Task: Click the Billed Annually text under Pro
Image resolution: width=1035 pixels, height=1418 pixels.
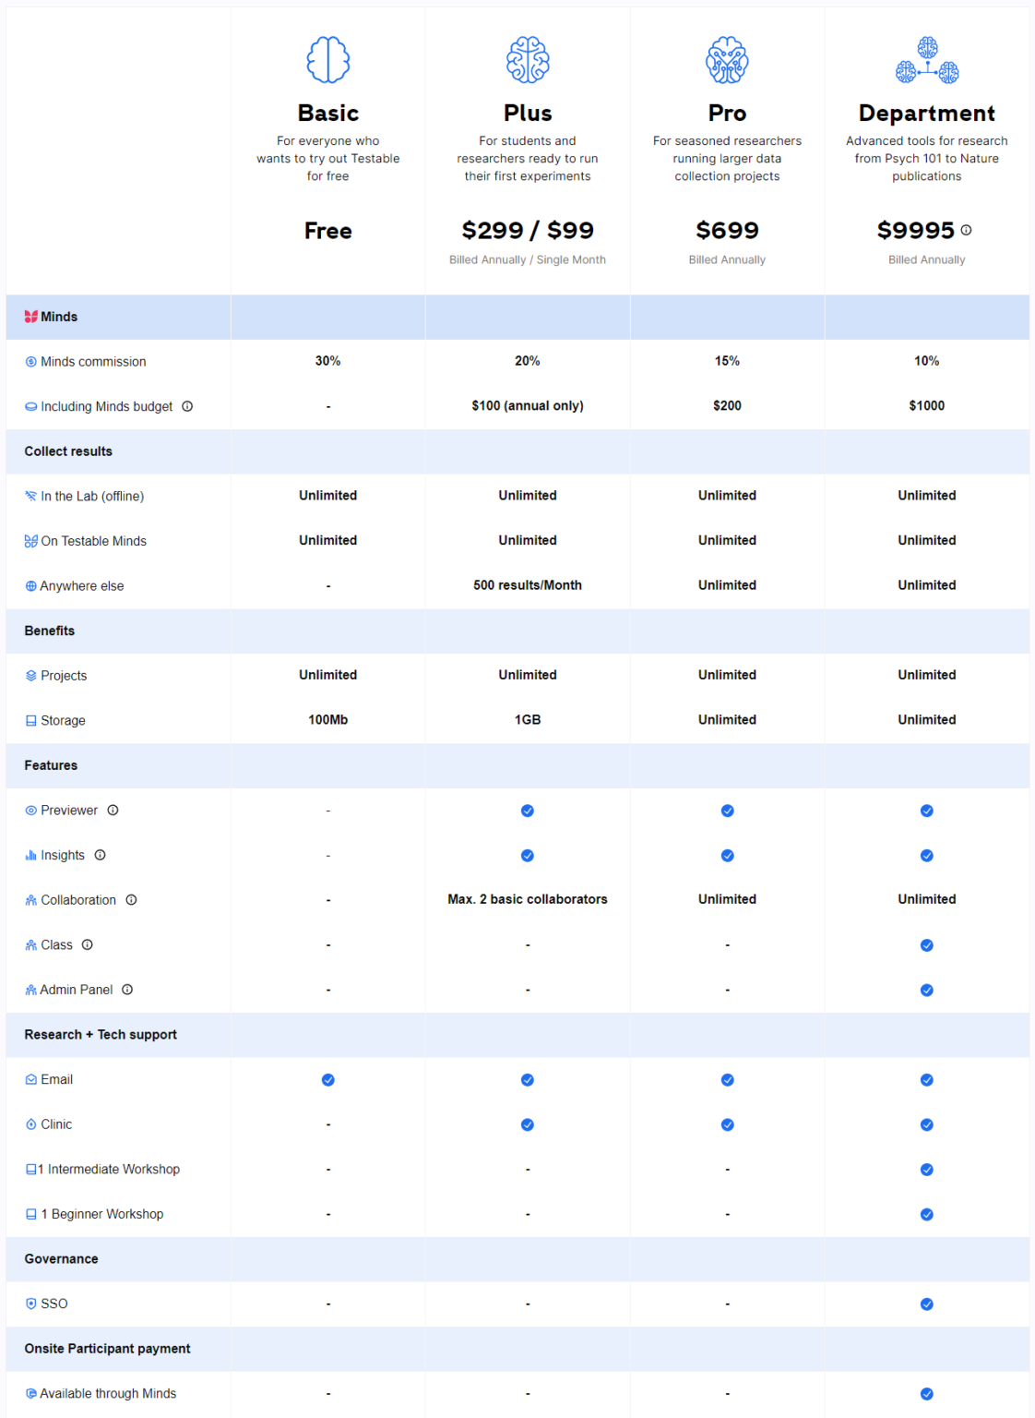Action: tap(727, 259)
